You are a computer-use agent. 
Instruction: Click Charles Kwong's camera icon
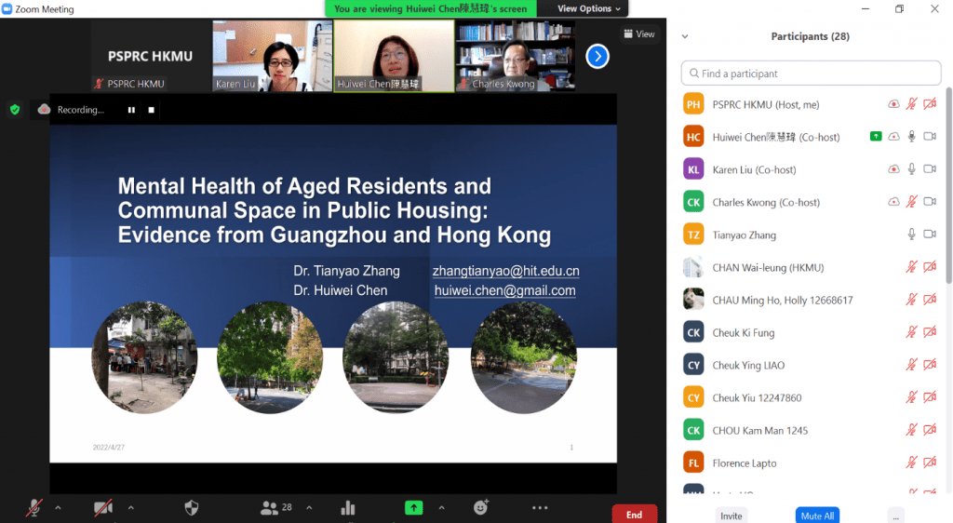pos(930,202)
